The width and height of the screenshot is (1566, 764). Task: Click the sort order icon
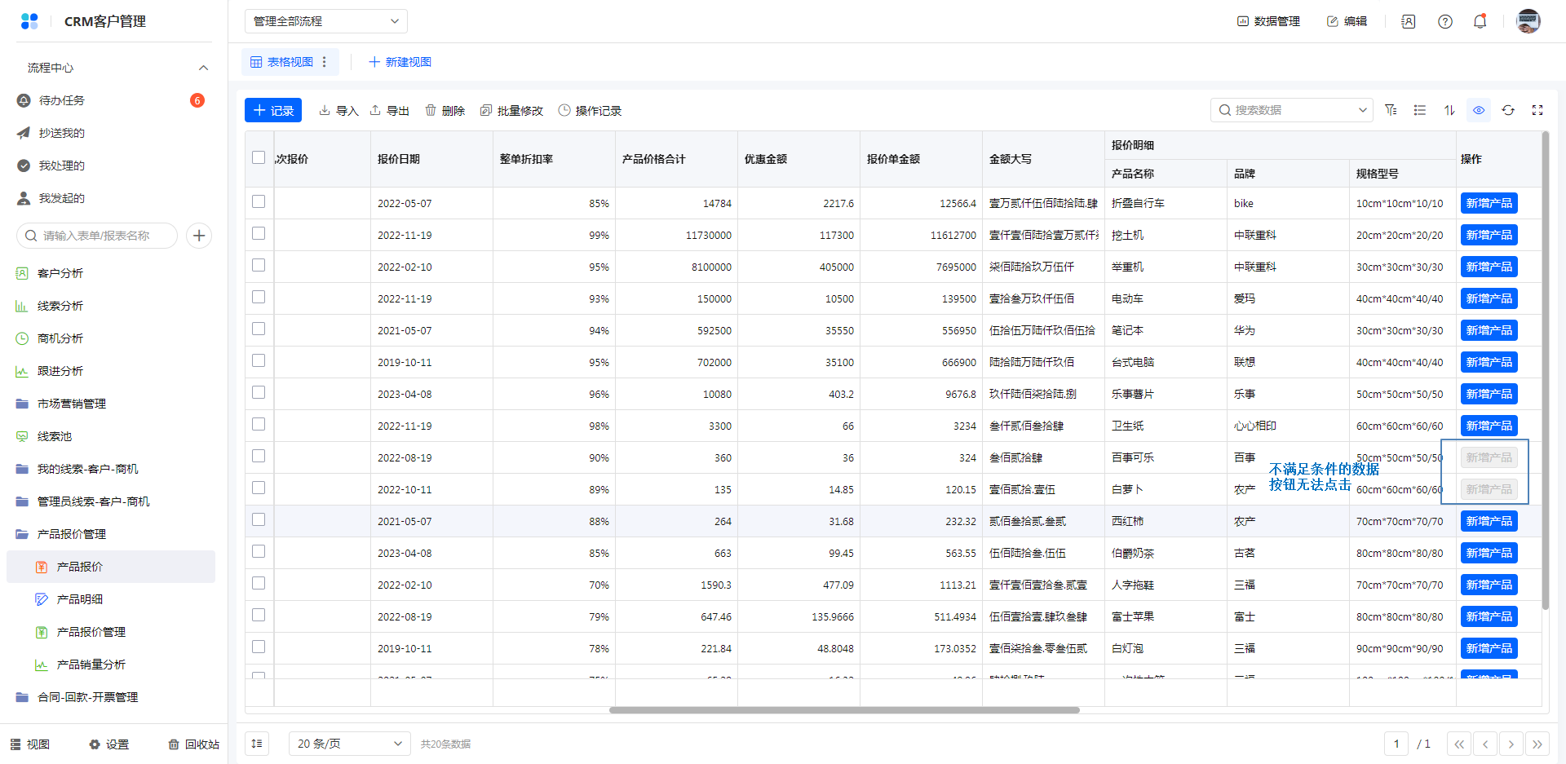pyautogui.click(x=1449, y=110)
